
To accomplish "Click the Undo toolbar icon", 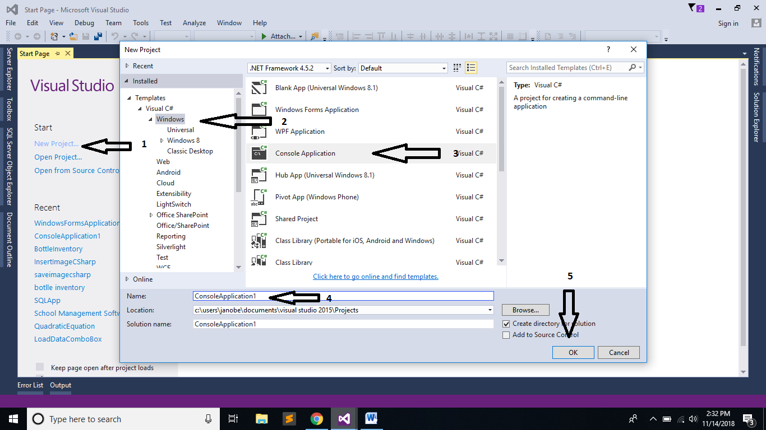I will [x=115, y=36].
